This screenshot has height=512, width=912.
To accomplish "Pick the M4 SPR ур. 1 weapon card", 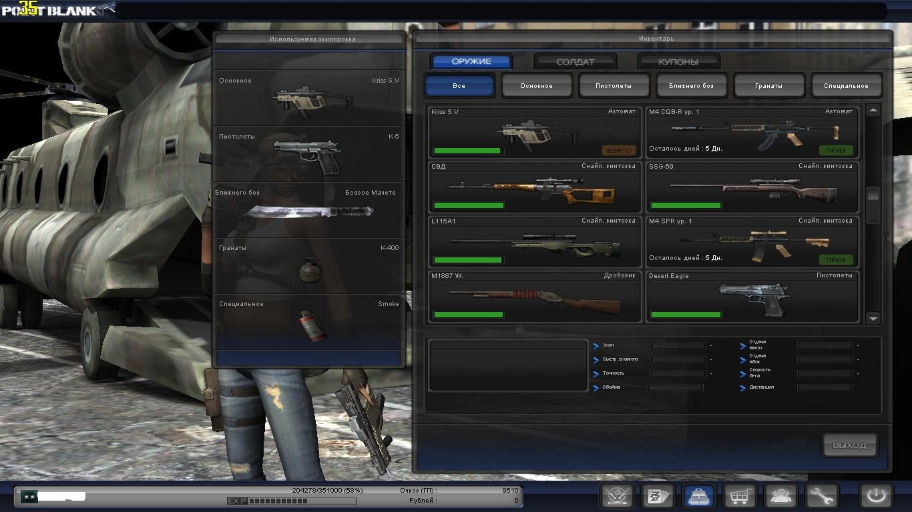I will (x=752, y=241).
